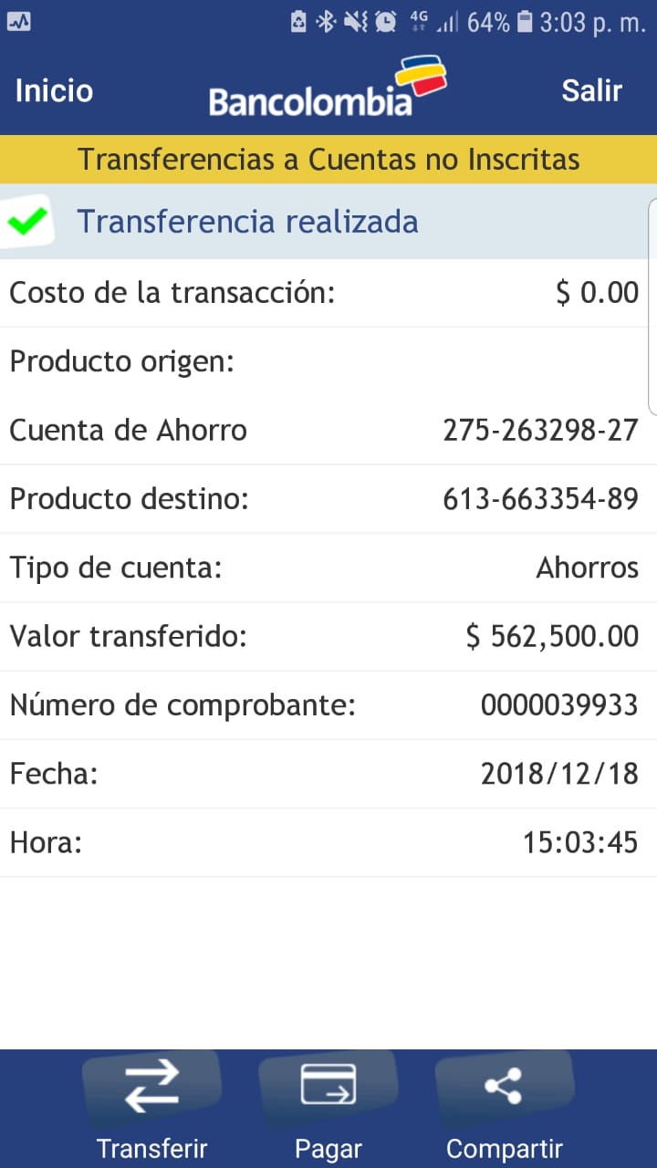Click the Bancolombia logo

click(327, 89)
